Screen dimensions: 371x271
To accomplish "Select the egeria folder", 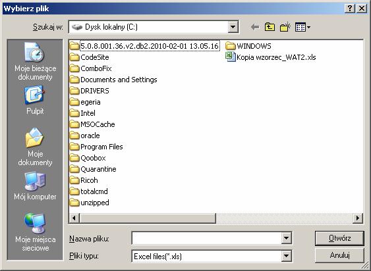I will coord(86,102).
